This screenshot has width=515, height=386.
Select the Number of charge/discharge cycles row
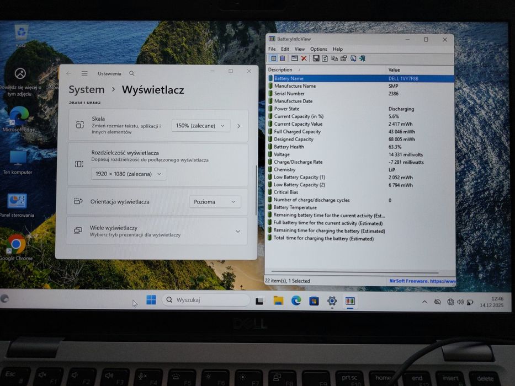(360, 200)
